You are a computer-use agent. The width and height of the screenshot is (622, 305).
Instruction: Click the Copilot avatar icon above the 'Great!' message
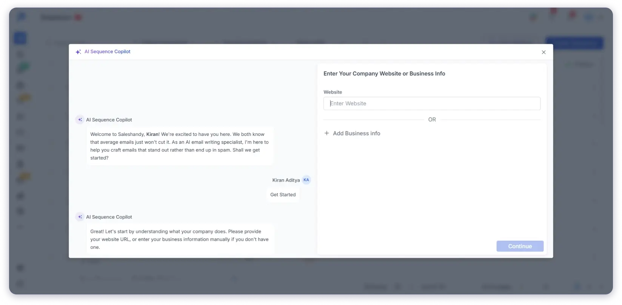pos(80,217)
